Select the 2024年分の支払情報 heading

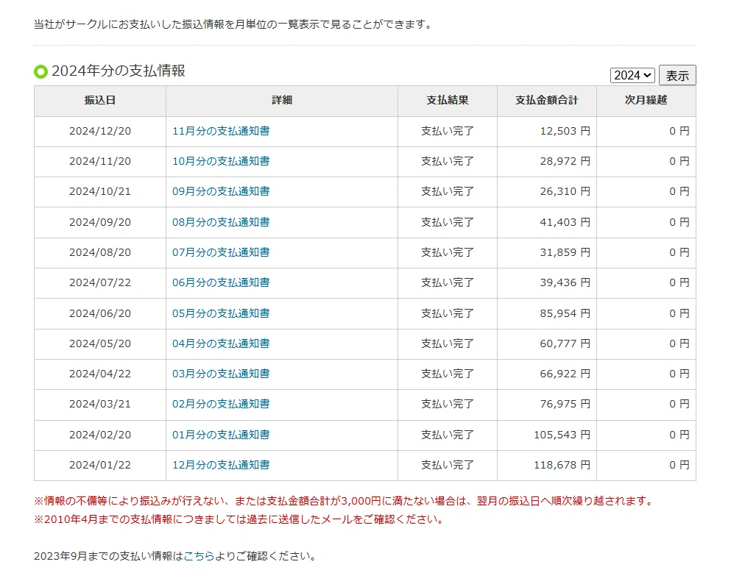(x=119, y=71)
